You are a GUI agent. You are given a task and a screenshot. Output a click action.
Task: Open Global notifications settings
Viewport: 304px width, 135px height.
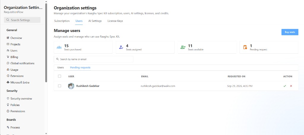click(x=22, y=63)
